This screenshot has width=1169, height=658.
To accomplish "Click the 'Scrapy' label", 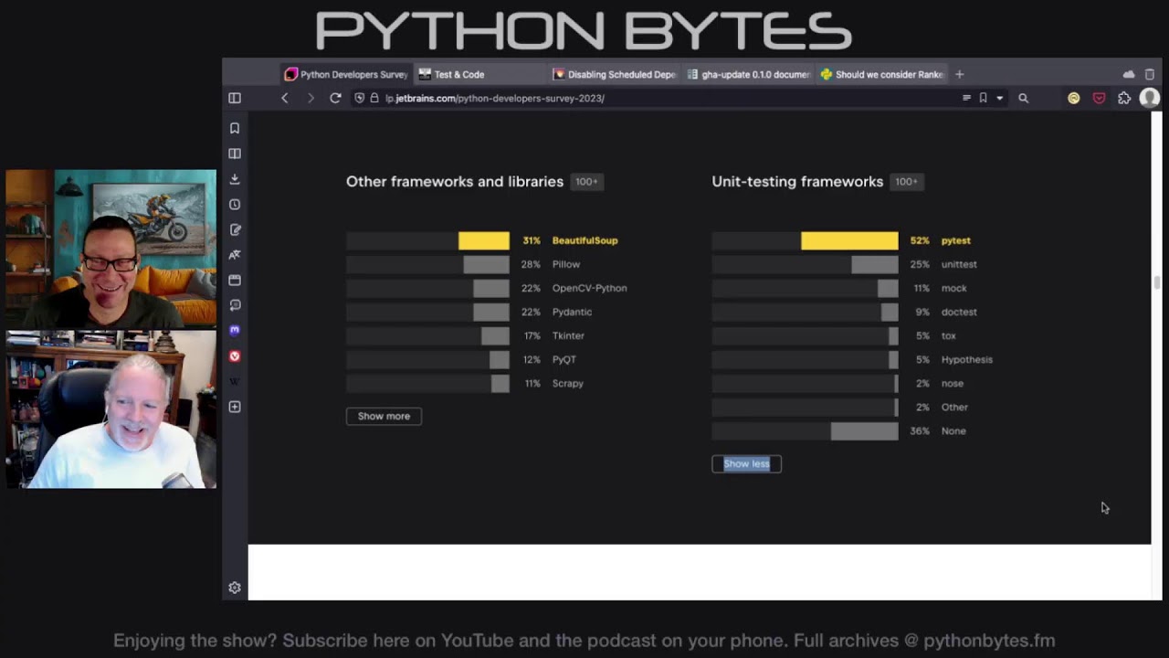I will coord(567,383).
